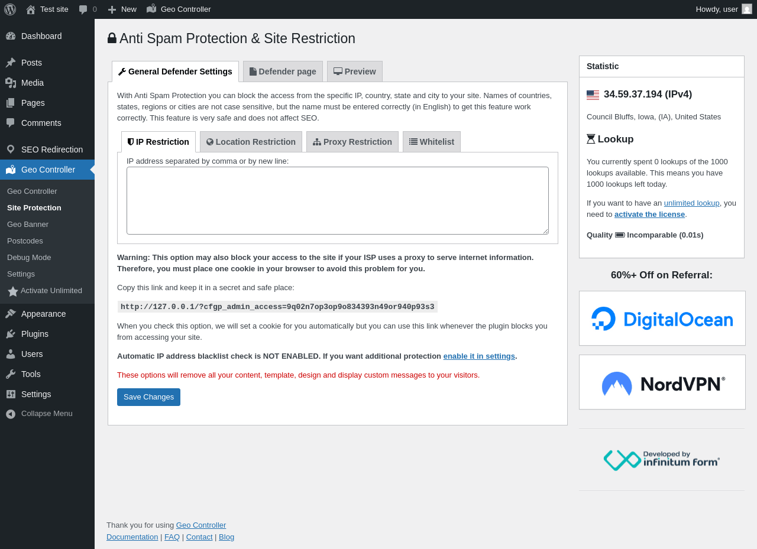Open the Defender page tab
Viewport: 757px width, 549px height.
click(x=283, y=72)
